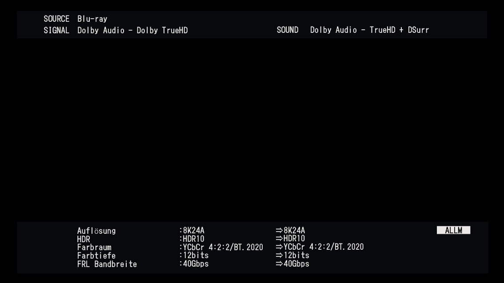The image size is (504, 283).
Task: Select input resolution value ':8K24A'
Action: (192, 230)
